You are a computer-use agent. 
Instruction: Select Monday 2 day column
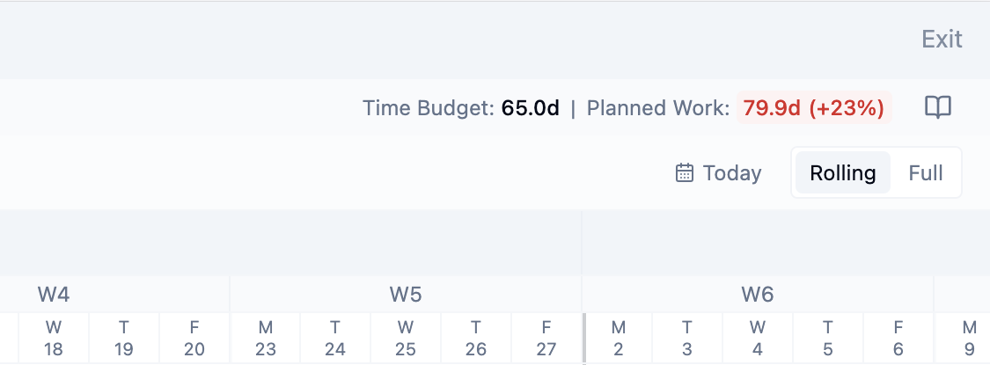click(x=618, y=339)
